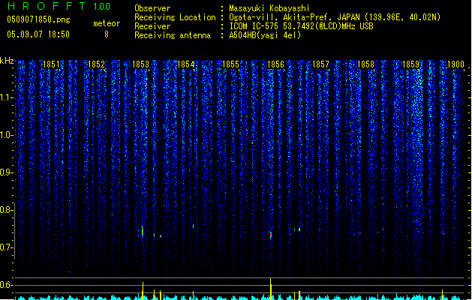Click the 1857 time marker
The height and width of the screenshot is (300, 472).
pos(320,64)
